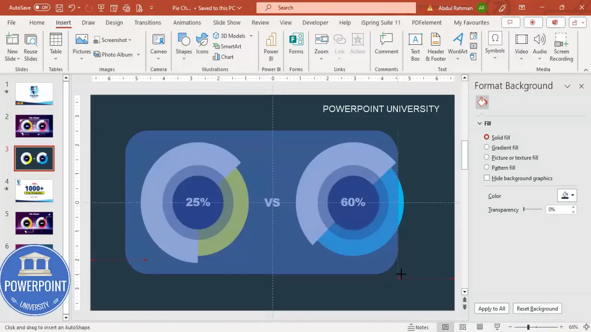Collapse the Fill section
591x332 pixels.
(x=480, y=123)
